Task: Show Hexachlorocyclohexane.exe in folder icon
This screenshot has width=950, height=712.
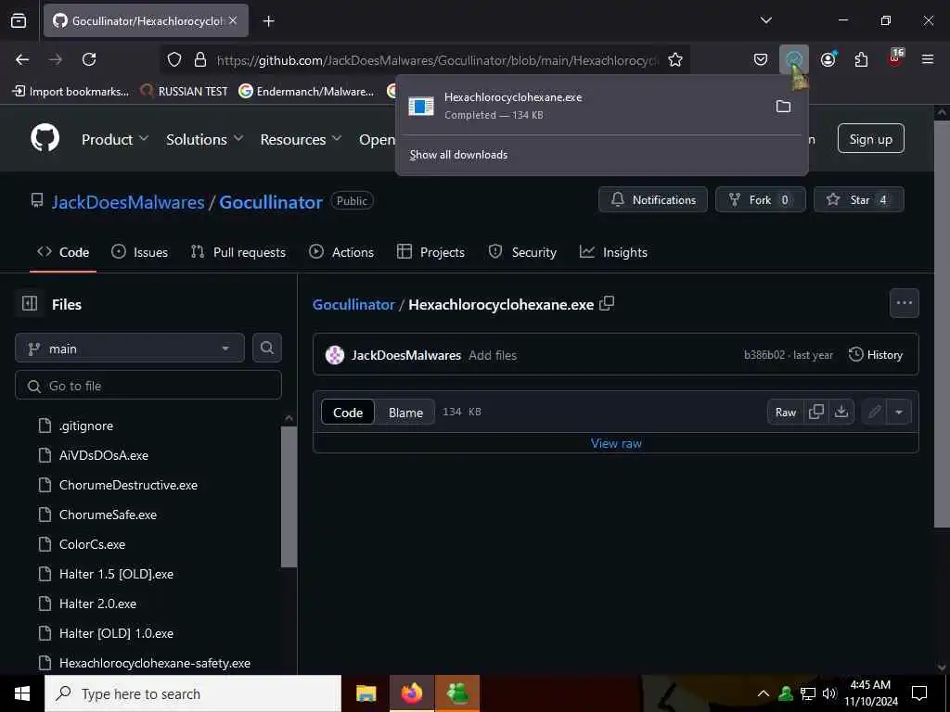Action: coord(783,106)
